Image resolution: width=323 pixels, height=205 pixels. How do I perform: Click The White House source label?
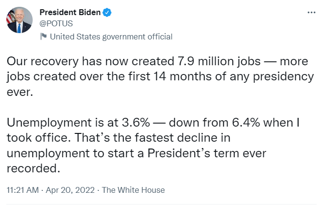point(133,190)
